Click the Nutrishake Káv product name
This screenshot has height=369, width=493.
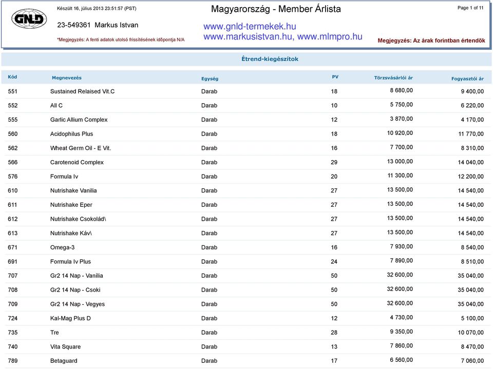pos(71,233)
